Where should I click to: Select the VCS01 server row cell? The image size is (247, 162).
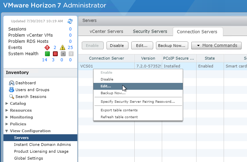(x=106, y=66)
